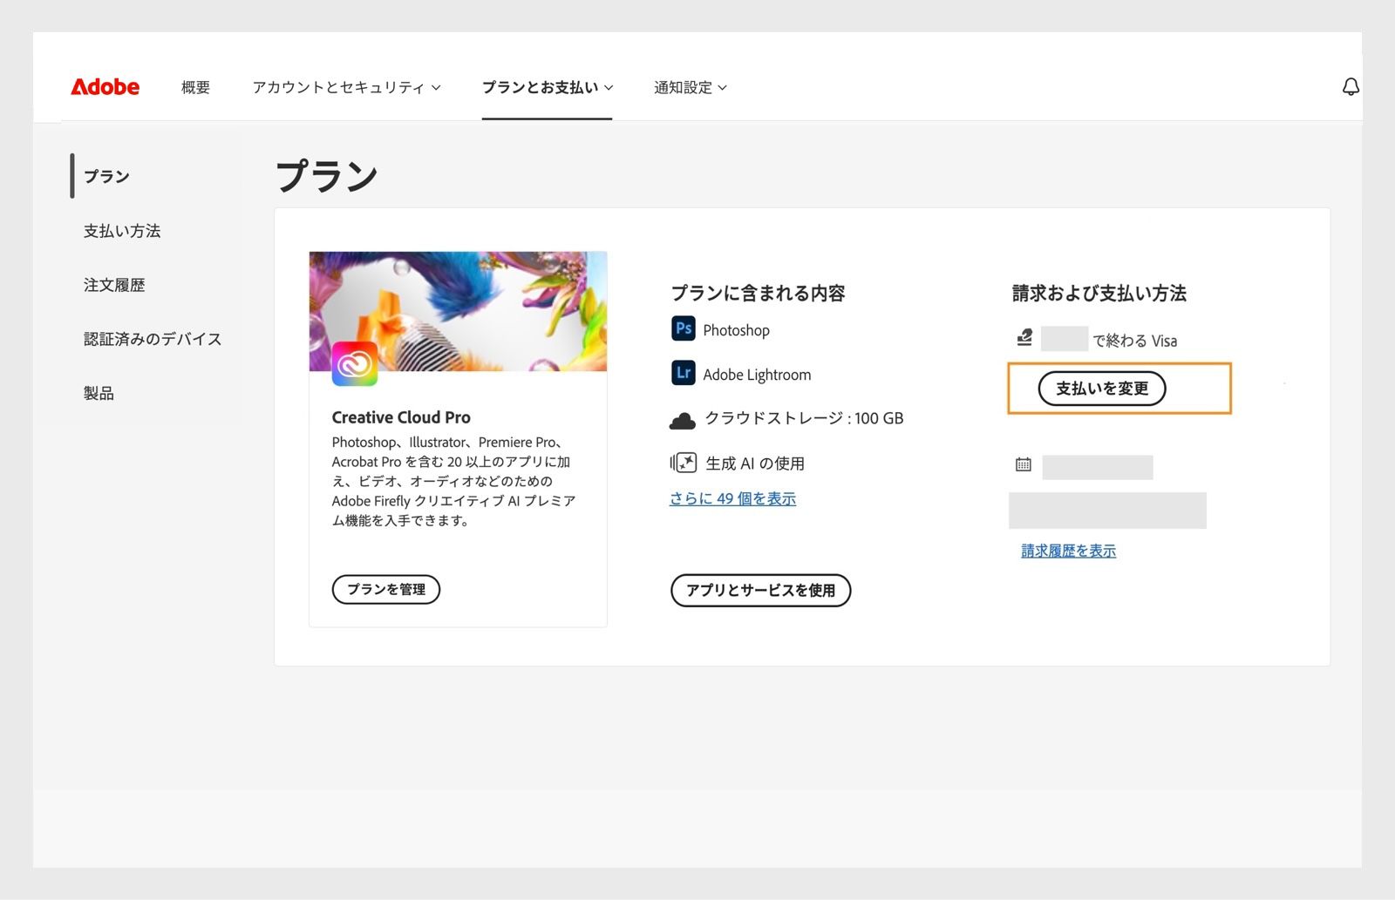
Task: Click the プランを管理 button
Action: point(386,590)
